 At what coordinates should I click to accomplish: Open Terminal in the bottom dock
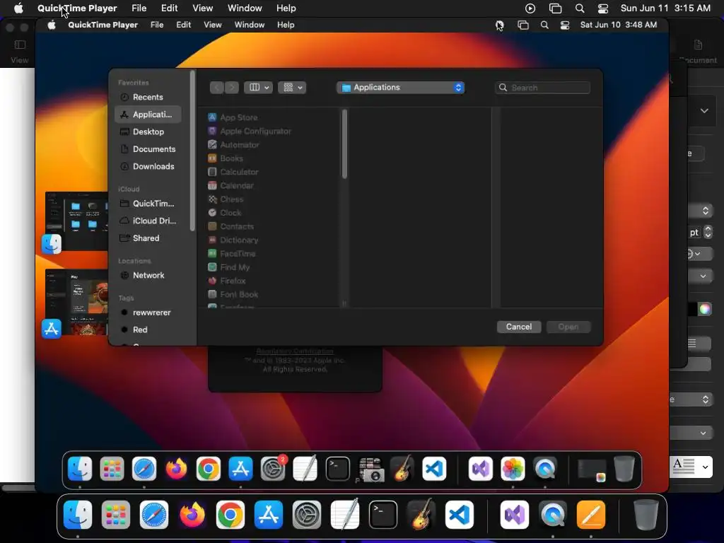[x=383, y=515]
